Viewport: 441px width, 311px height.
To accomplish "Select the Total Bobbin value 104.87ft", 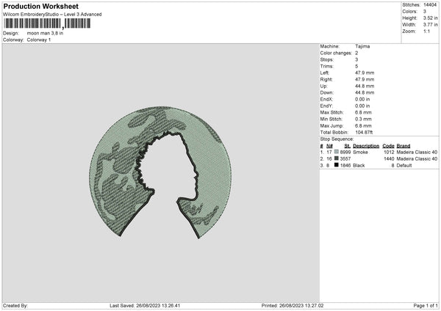I will pos(367,130).
